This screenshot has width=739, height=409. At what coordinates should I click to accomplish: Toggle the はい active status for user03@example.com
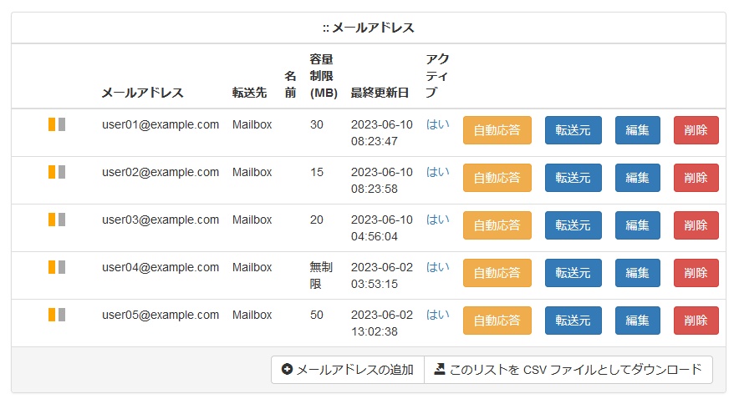click(438, 220)
